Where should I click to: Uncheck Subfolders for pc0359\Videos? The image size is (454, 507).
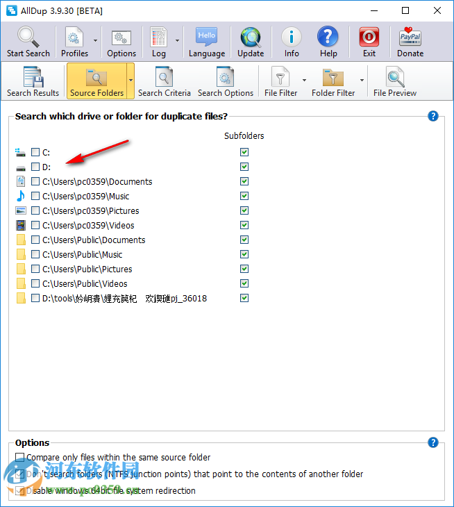tap(244, 225)
